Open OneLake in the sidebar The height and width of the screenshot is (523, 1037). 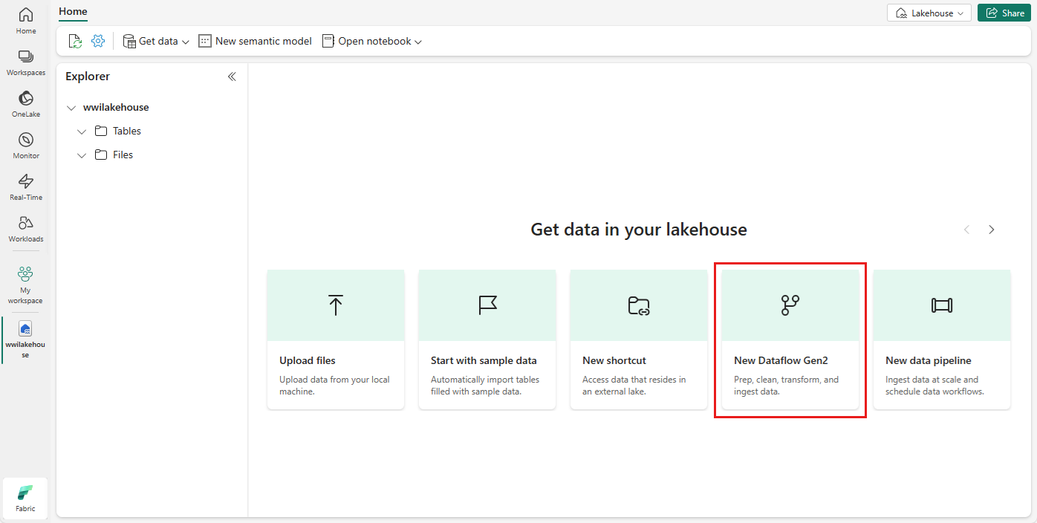25,104
